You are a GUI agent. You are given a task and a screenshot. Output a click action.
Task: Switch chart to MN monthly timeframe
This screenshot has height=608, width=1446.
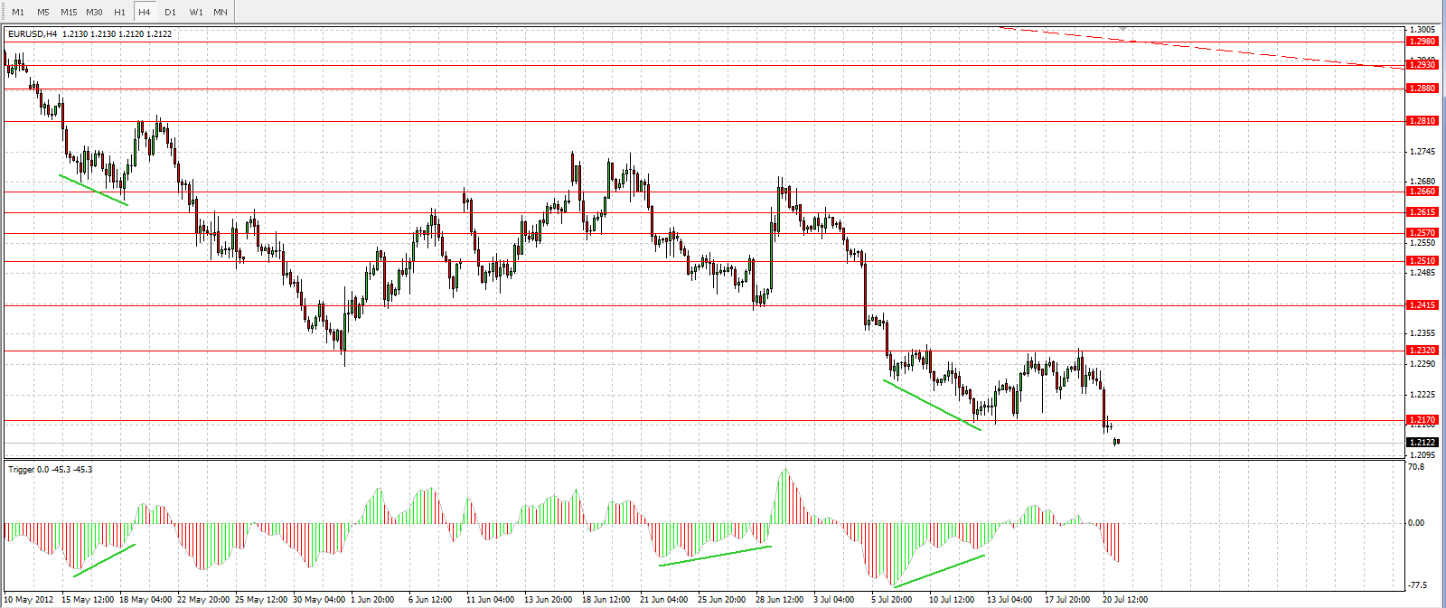221,12
